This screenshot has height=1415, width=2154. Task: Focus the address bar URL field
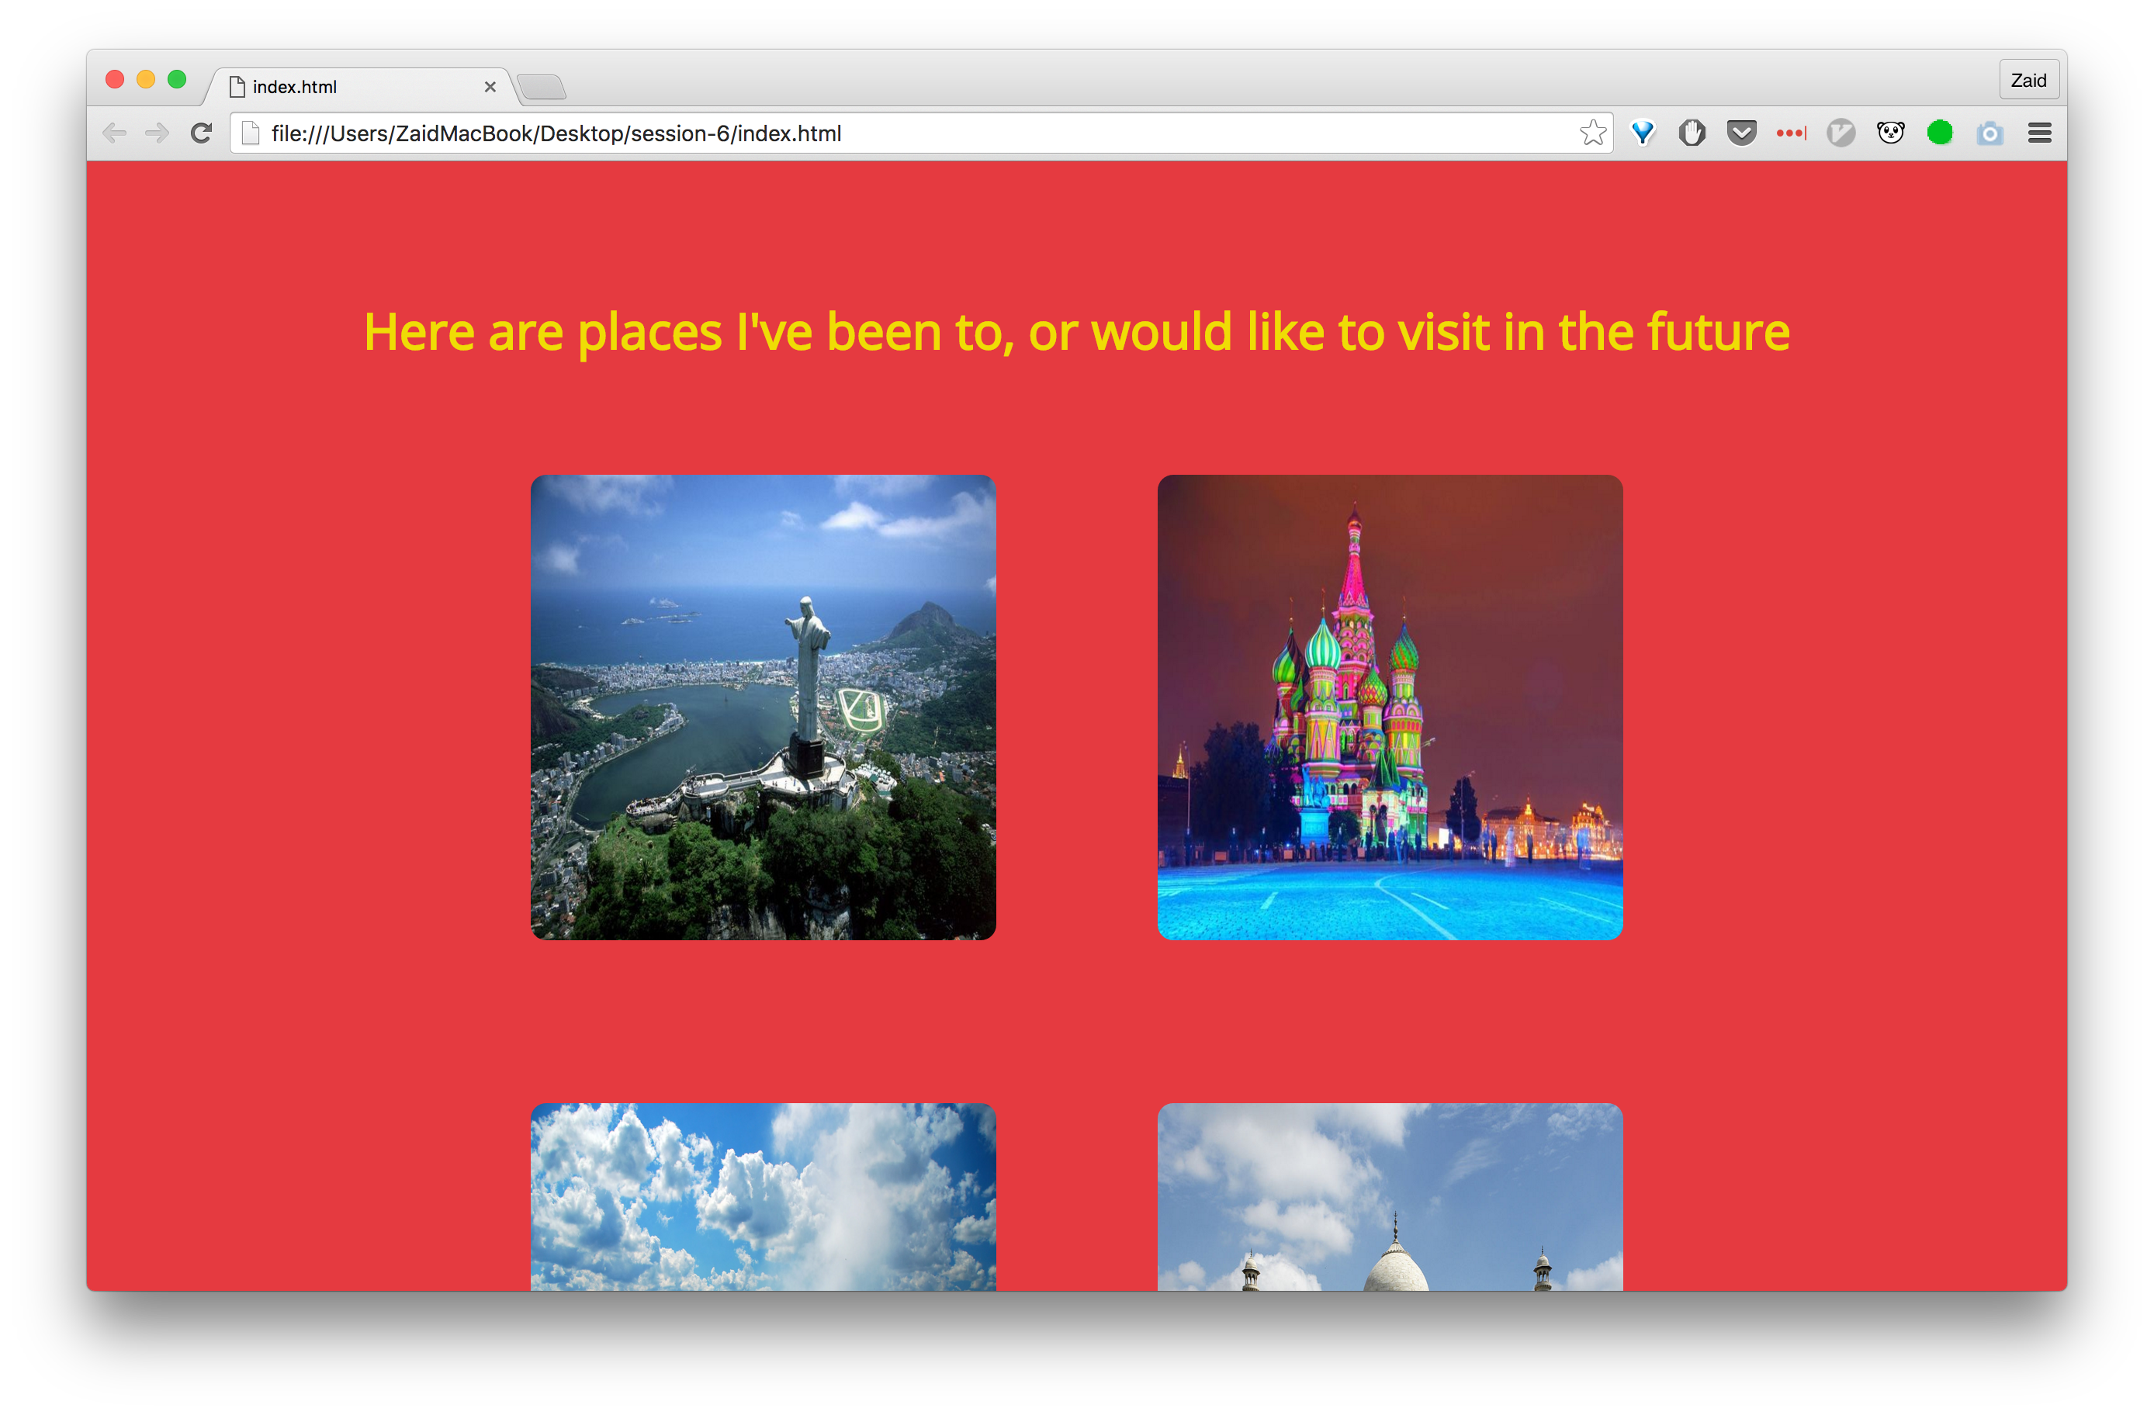click(x=921, y=134)
